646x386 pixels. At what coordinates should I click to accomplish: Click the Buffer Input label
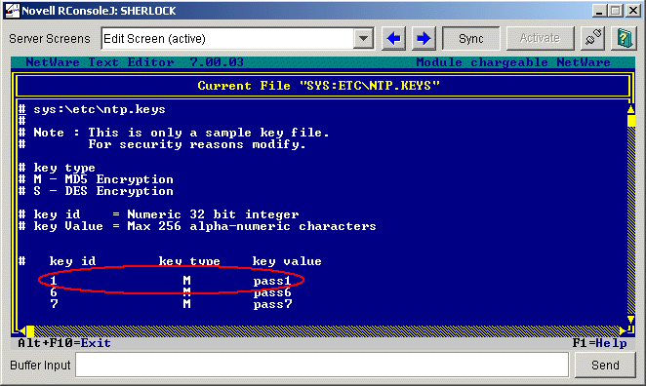click(40, 365)
